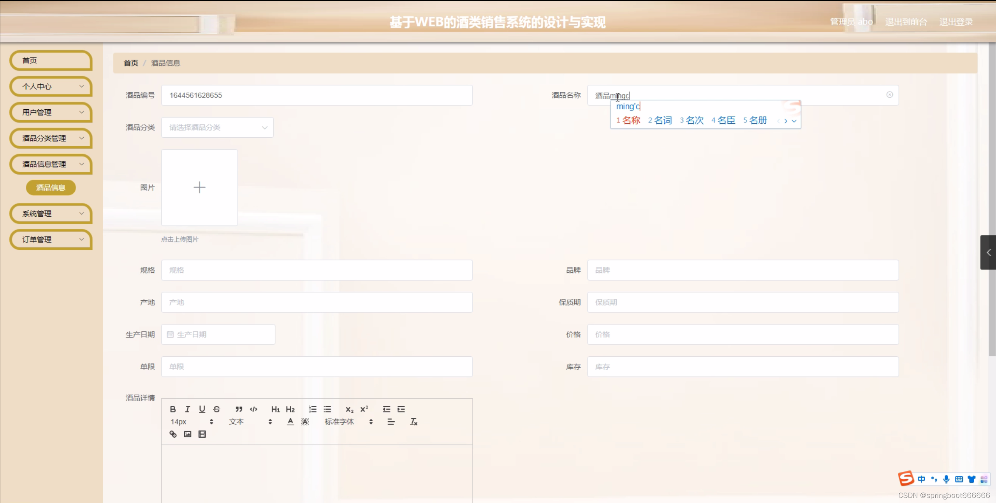Toggle the ordered list button

[x=312, y=409]
